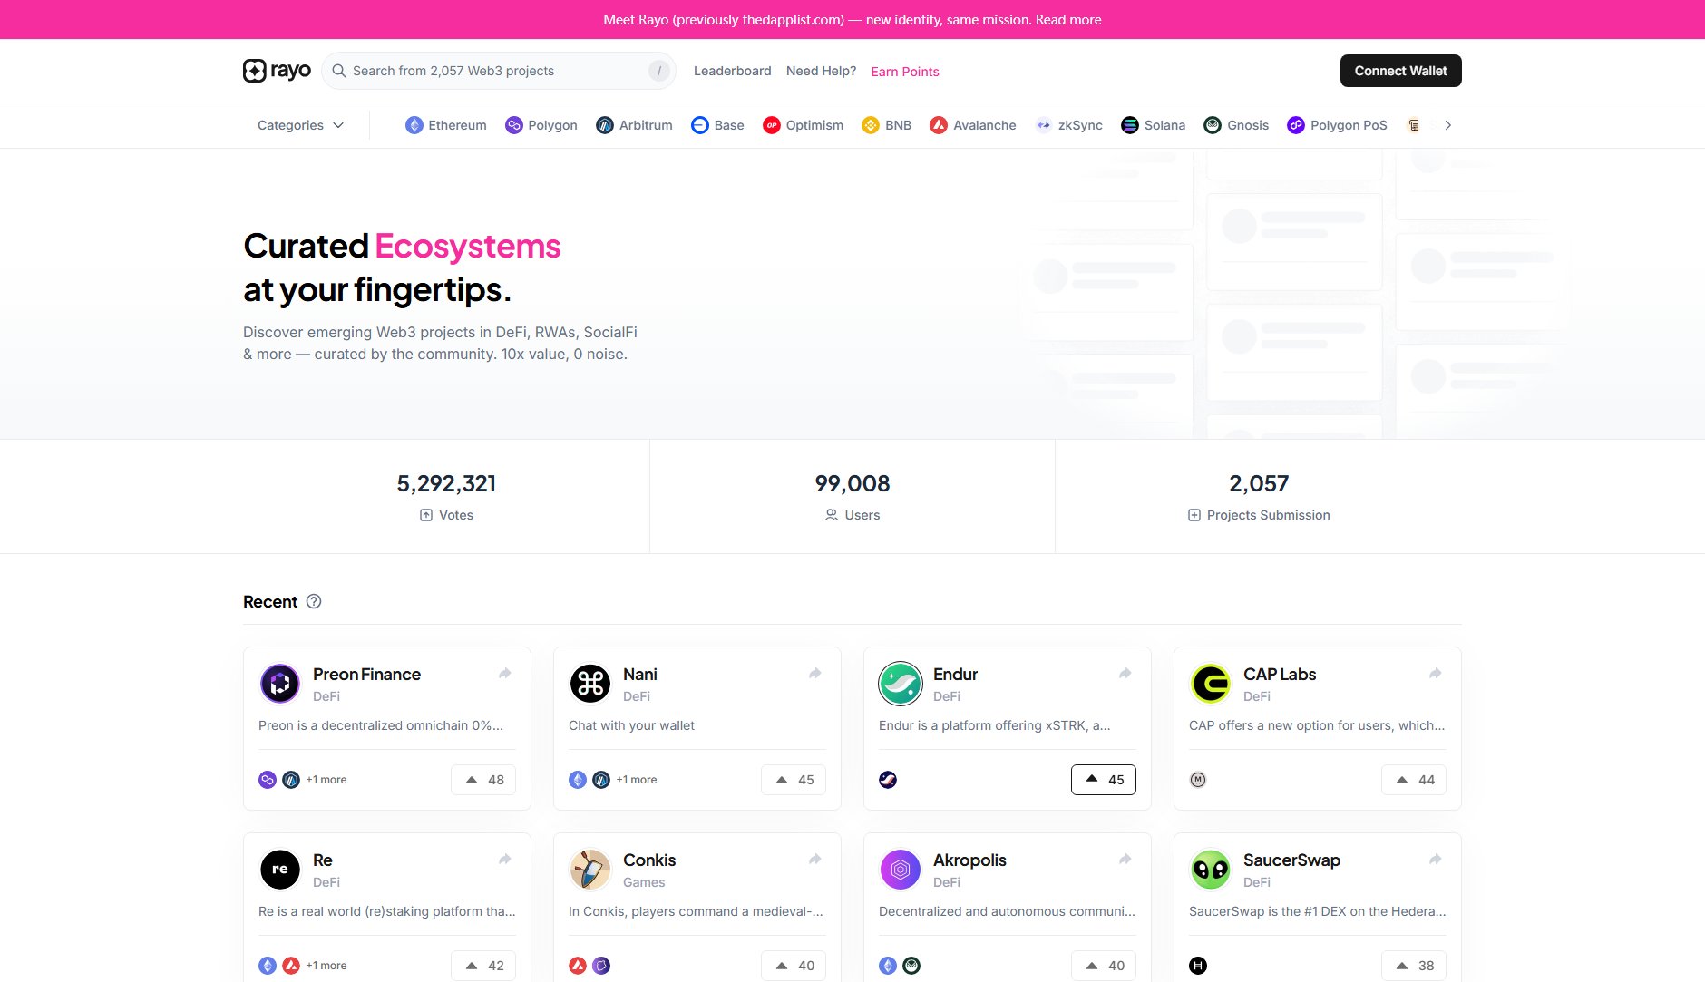This screenshot has width=1705, height=982.
Task: Click Arbitrum chain icon on Preon Finance card
Action: [x=291, y=780]
